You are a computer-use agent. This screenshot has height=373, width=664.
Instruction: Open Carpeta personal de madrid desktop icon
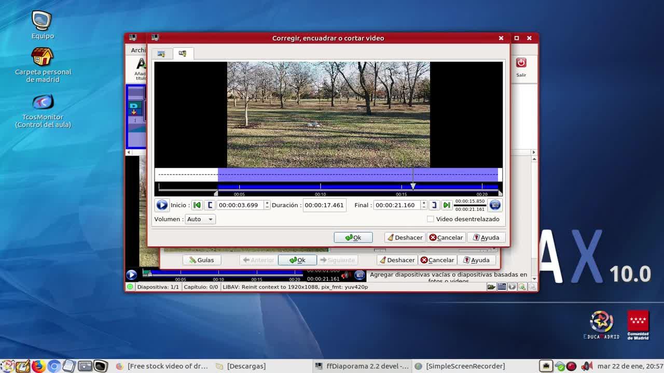tap(43, 65)
